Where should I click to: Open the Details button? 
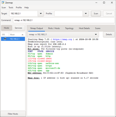click(x=109, y=35)
